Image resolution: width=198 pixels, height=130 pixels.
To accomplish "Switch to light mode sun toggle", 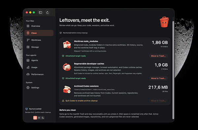I will point(39,118).
